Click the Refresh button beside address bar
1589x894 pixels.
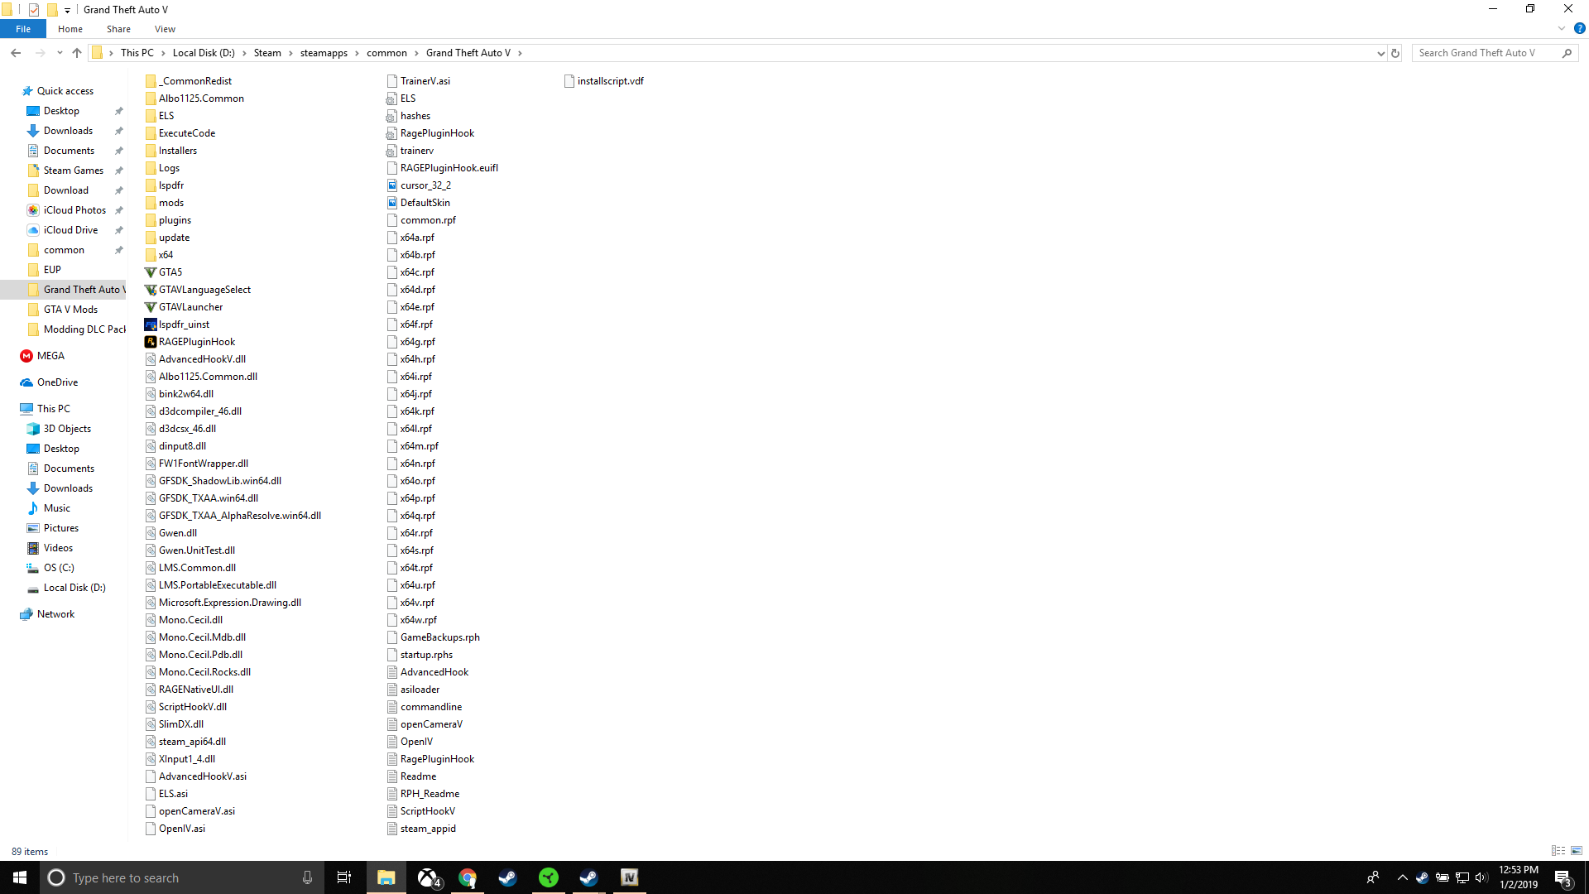coord(1395,53)
